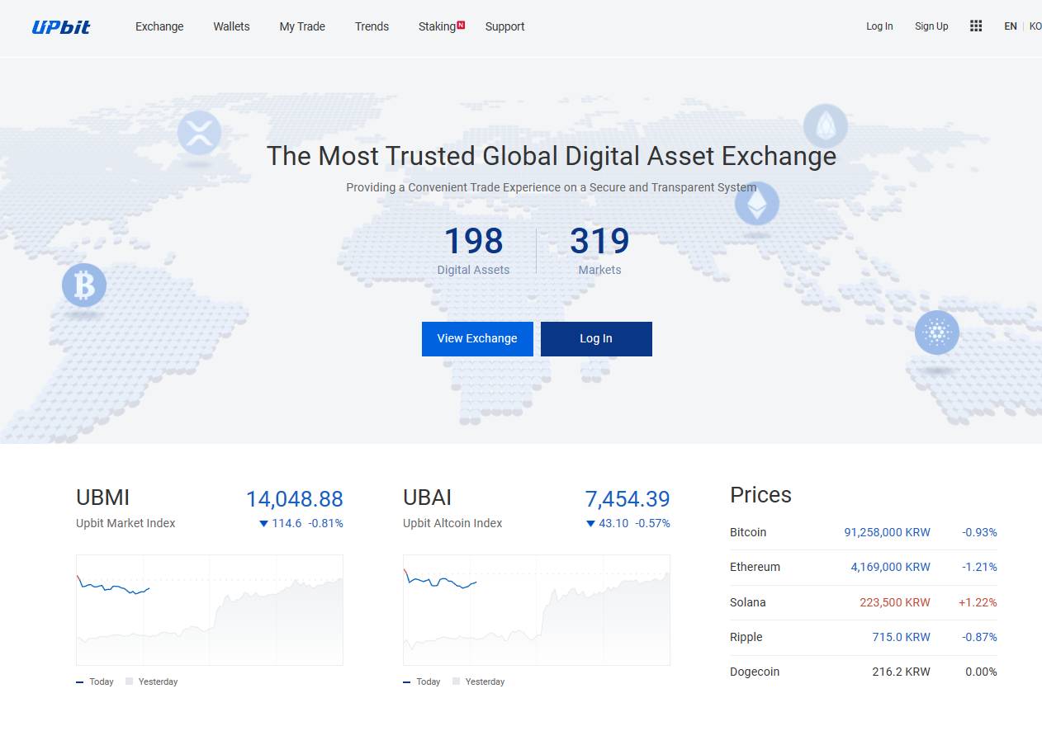
Task: Open the UBAI index chart
Action: tap(537, 610)
